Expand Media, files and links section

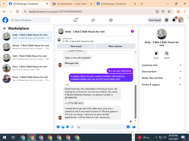(x=162, y=78)
